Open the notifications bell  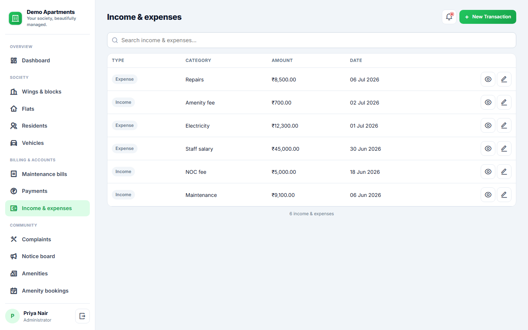pyautogui.click(x=449, y=17)
